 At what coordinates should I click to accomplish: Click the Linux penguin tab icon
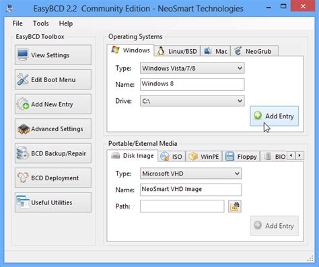point(161,51)
